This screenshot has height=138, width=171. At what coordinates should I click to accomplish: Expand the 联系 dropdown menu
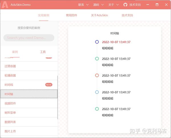pos(84,5)
